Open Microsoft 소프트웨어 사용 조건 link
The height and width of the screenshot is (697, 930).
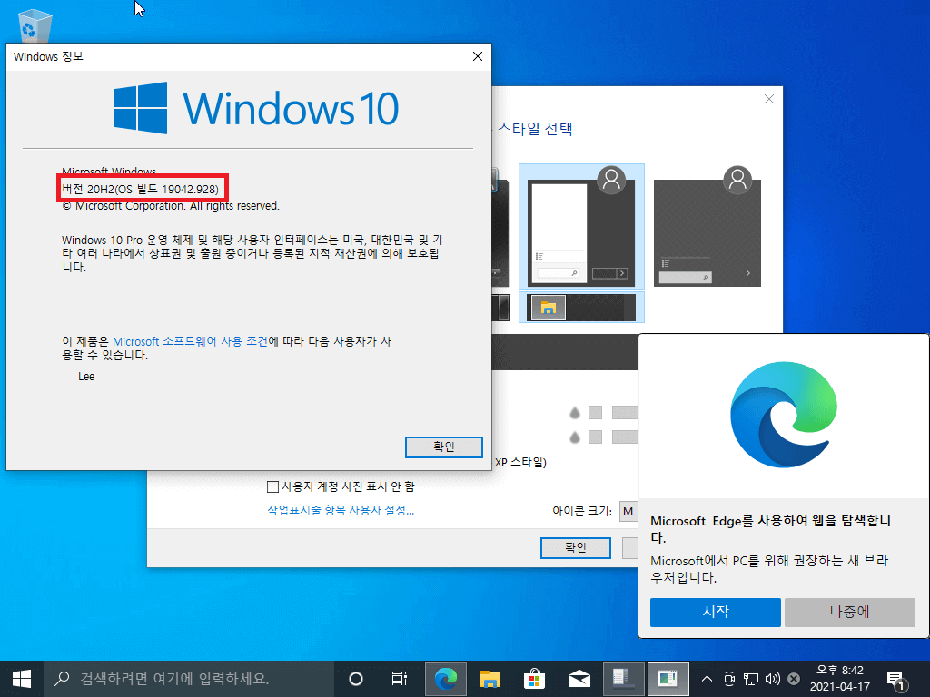point(190,342)
